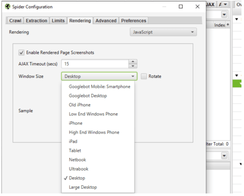This screenshot has height=196, width=244.
Task: Select the Limits tab
Action: pos(57,21)
